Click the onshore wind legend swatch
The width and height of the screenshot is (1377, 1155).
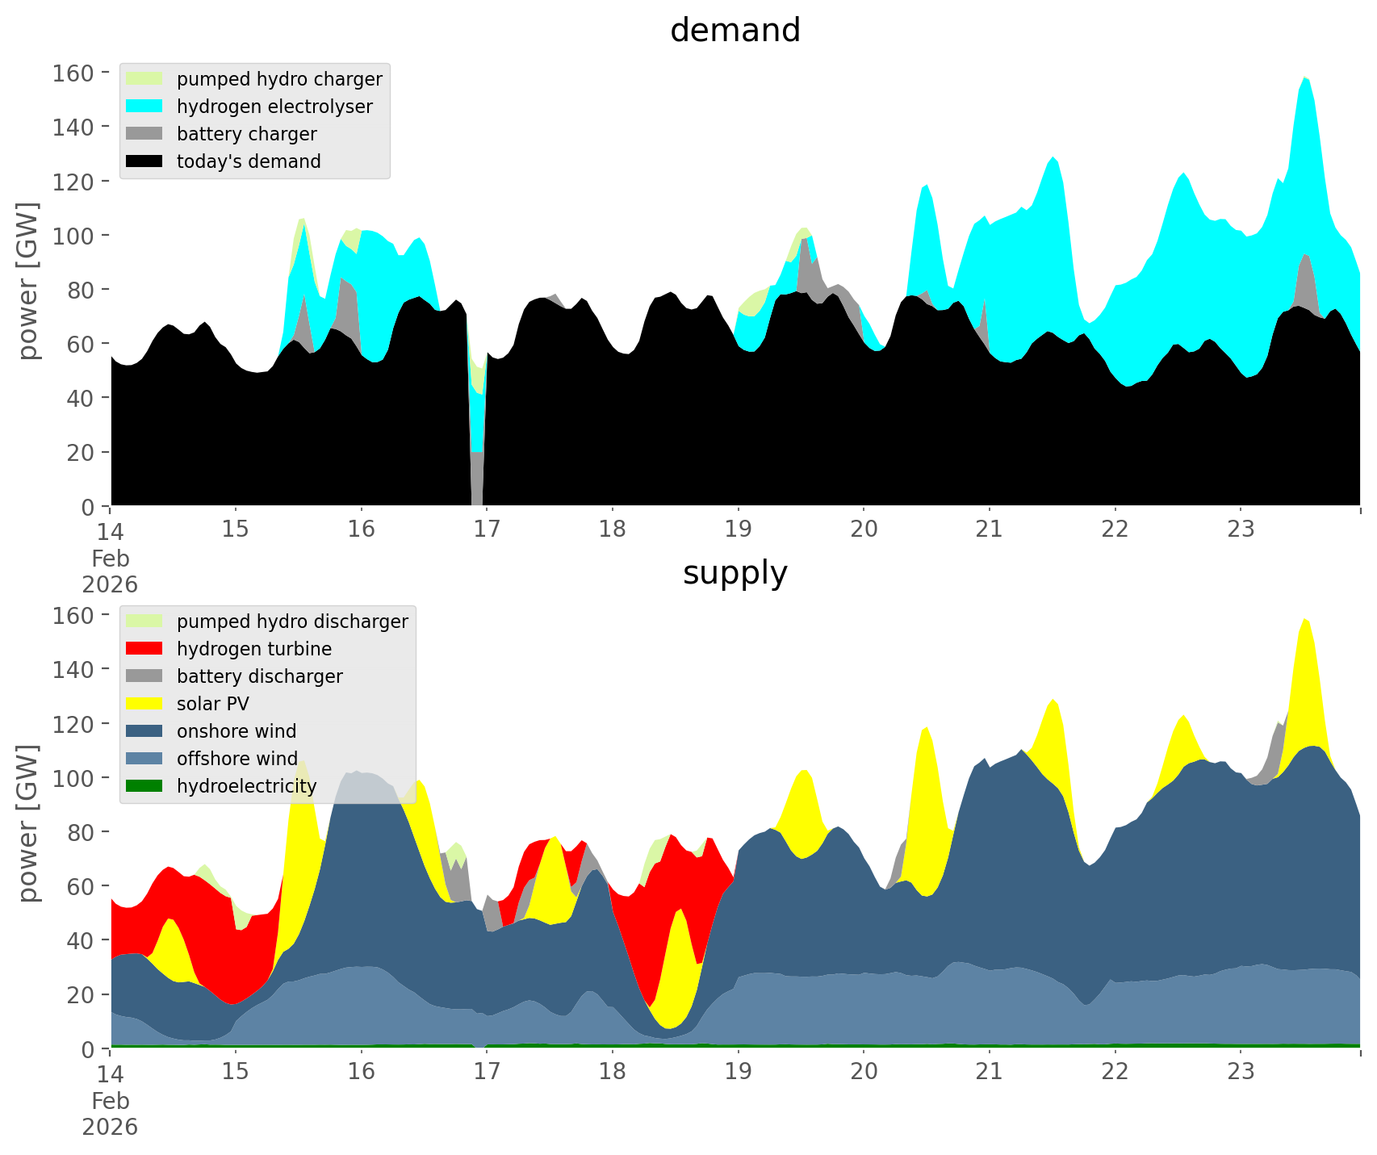coord(144,731)
